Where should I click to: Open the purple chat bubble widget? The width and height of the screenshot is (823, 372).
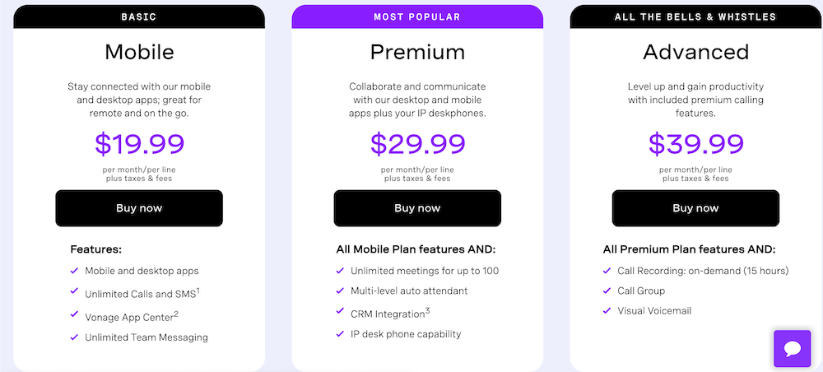792,348
